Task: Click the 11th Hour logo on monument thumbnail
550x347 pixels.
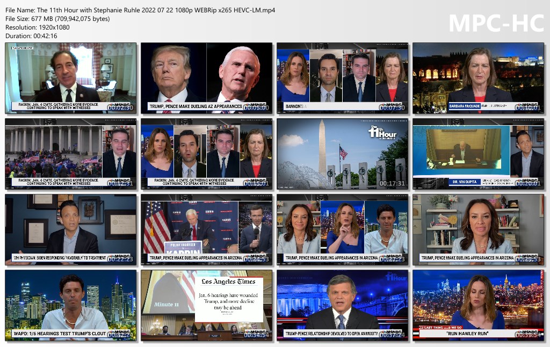Action: tap(382, 133)
